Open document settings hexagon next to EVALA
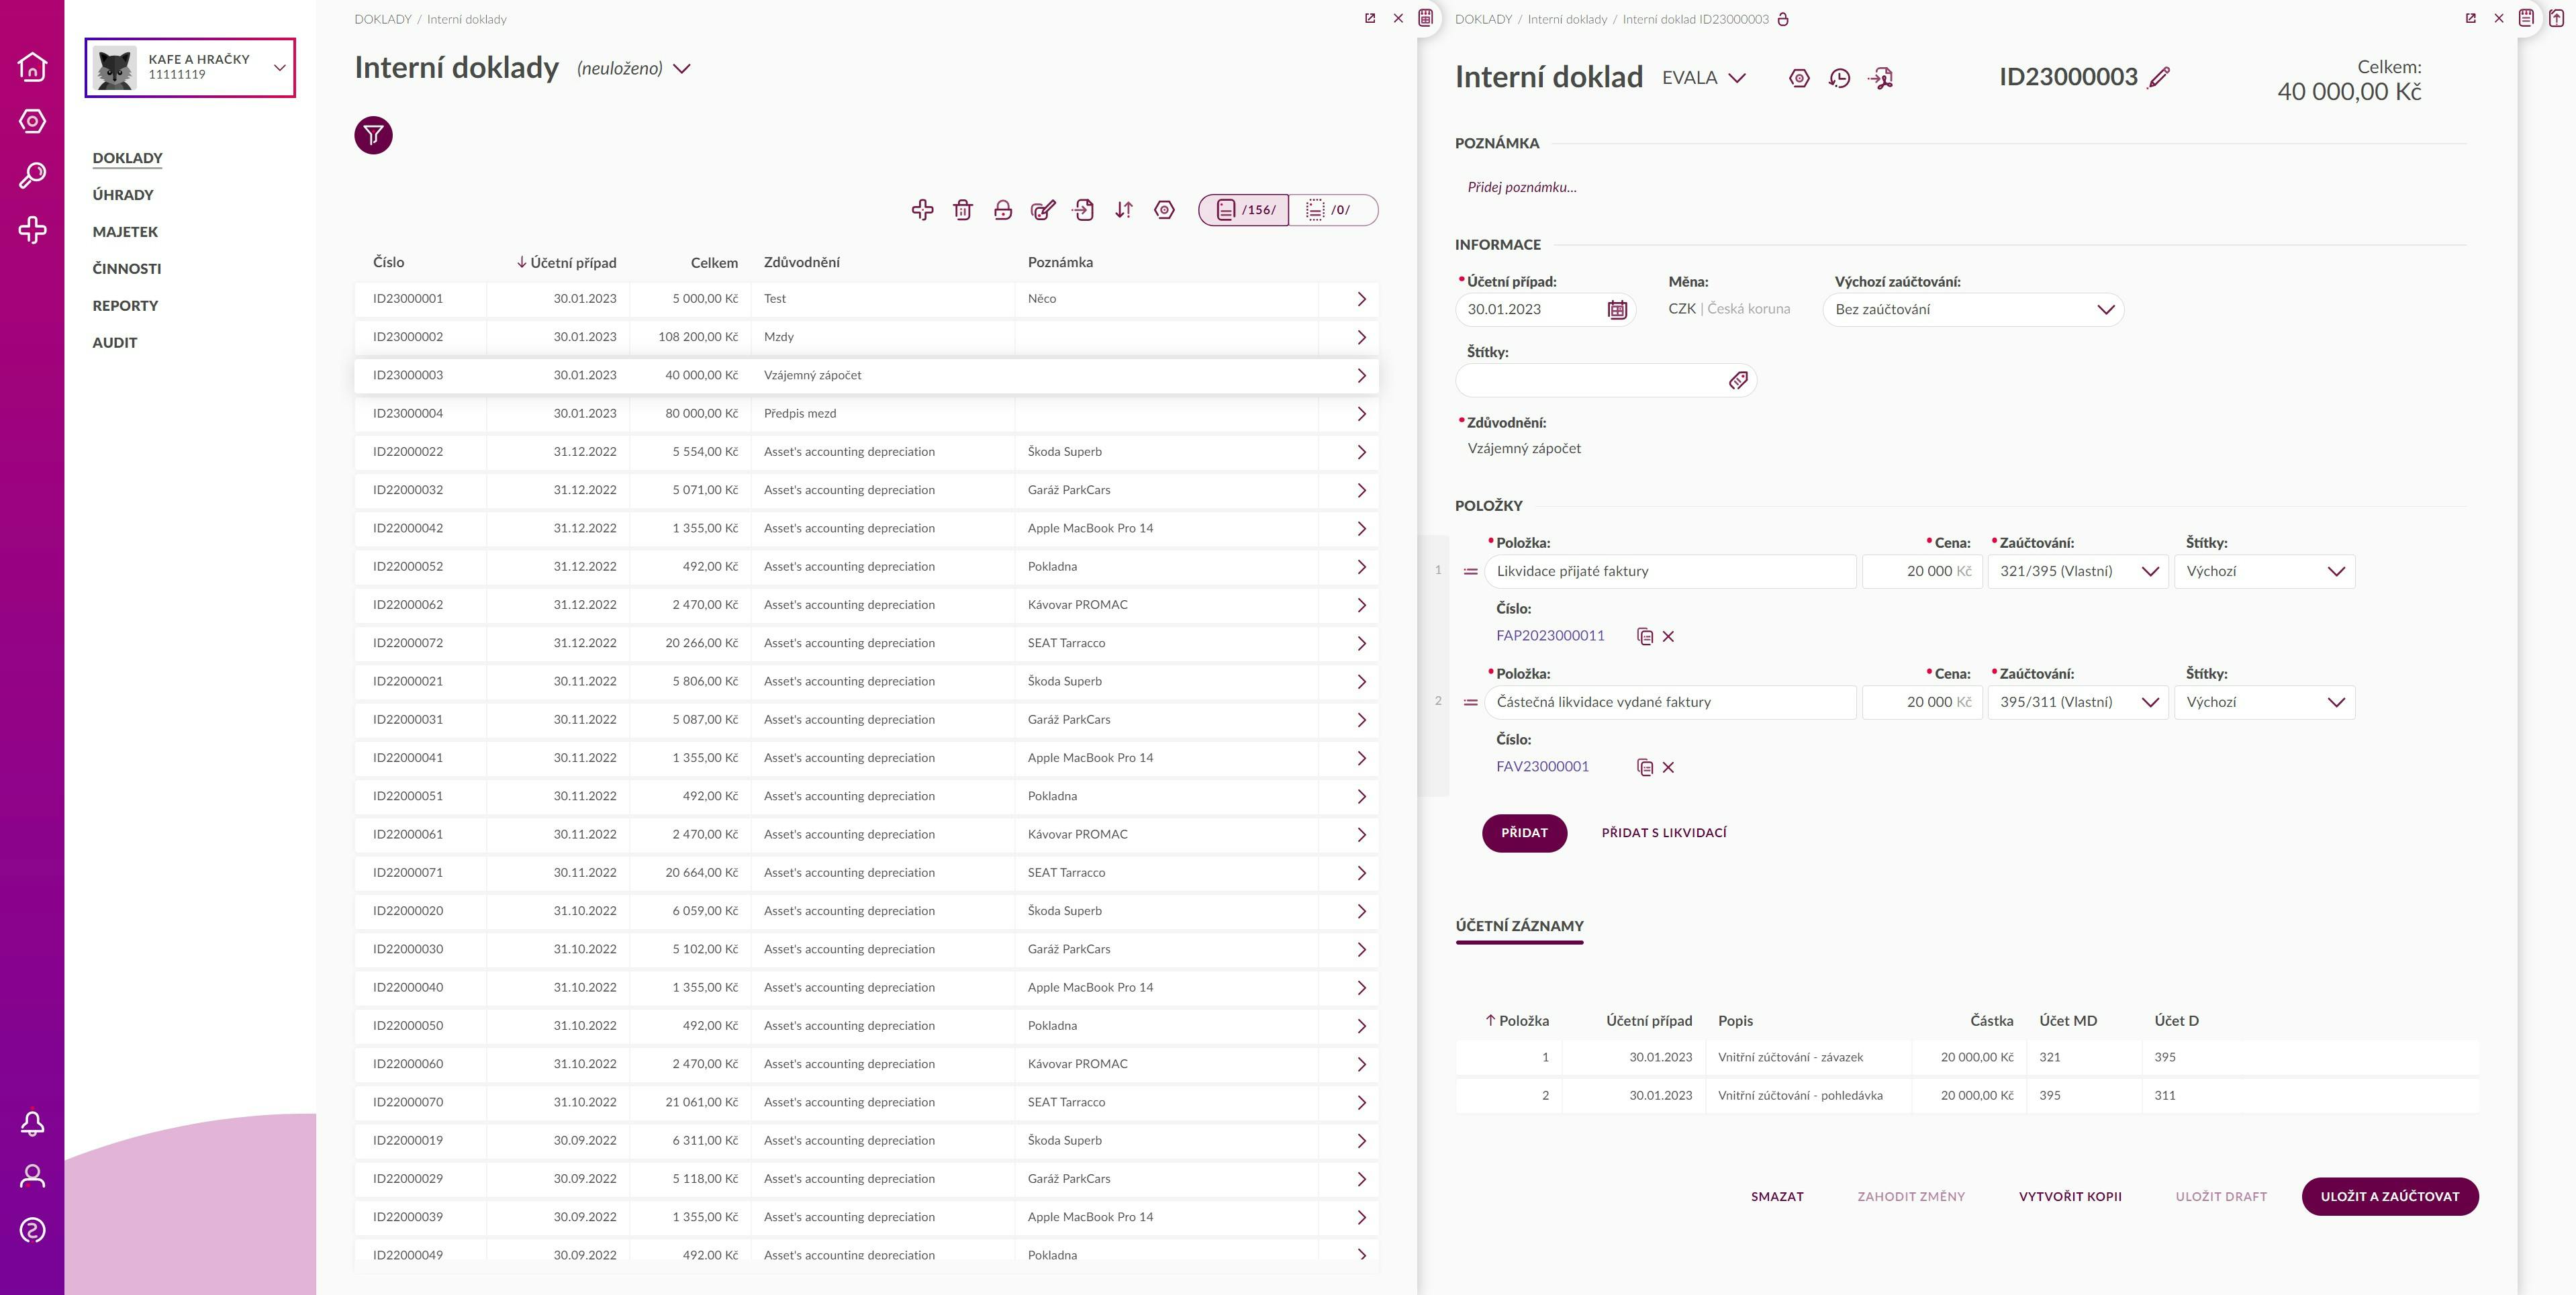 (x=1799, y=78)
